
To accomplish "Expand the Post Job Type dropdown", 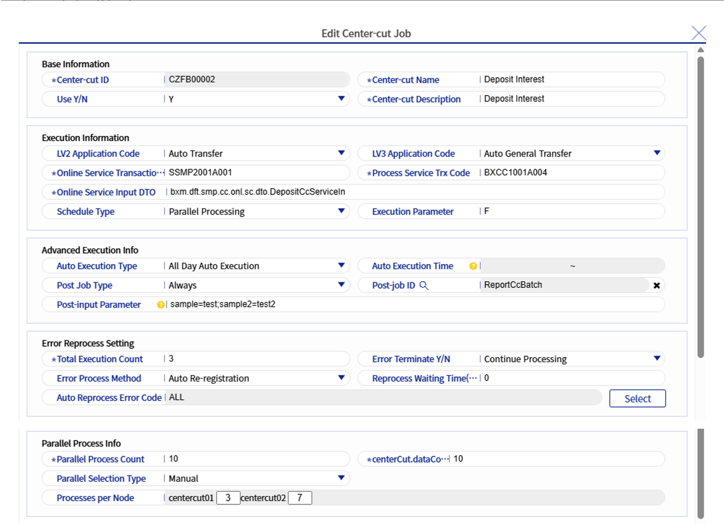I will (x=341, y=285).
